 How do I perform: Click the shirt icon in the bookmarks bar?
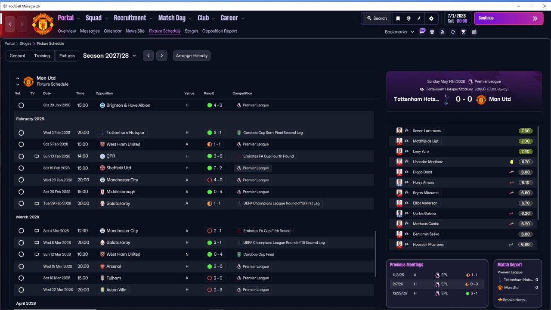click(x=432, y=32)
